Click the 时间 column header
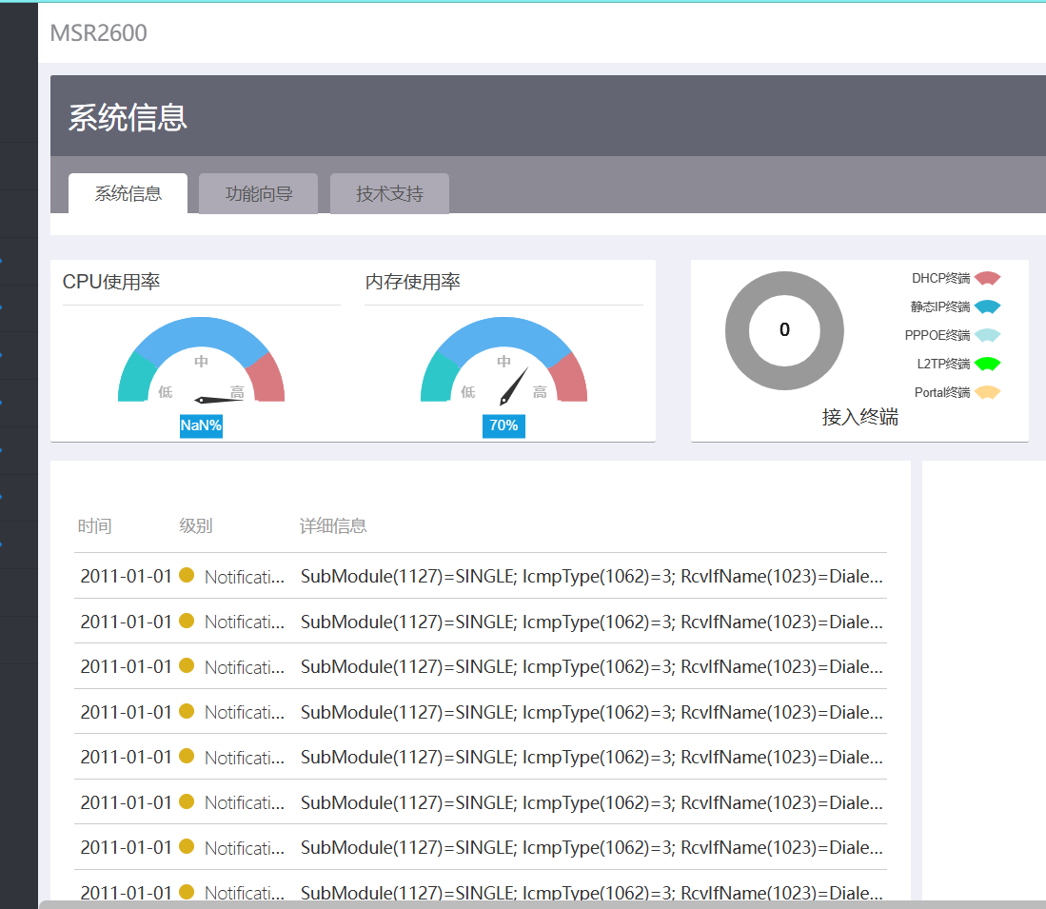Image resolution: width=1046 pixels, height=909 pixels. [94, 526]
